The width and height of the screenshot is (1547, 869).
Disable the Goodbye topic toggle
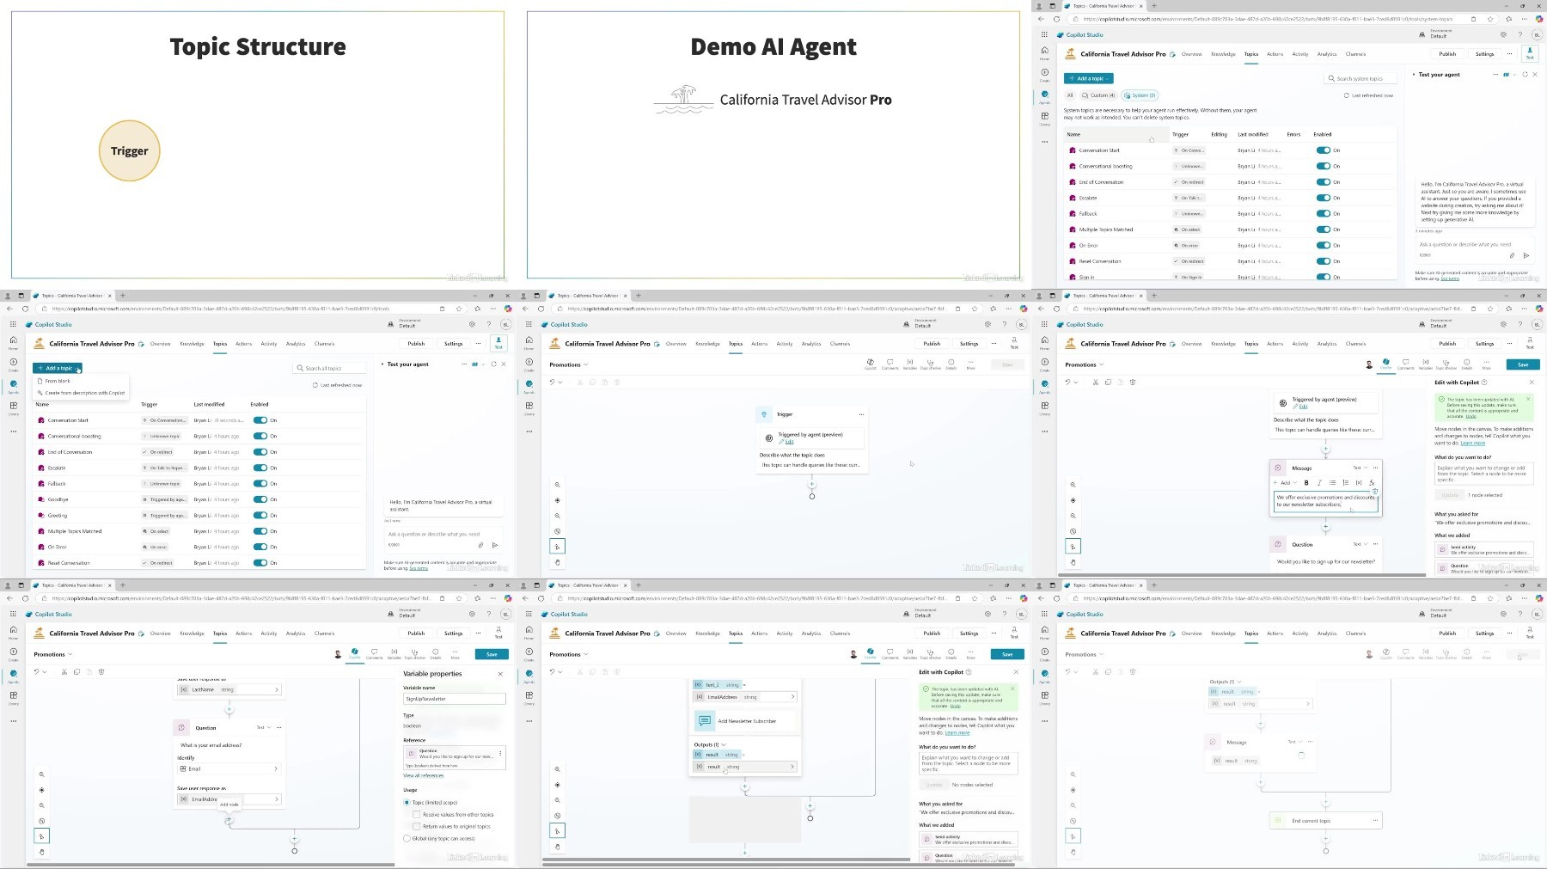pyautogui.click(x=260, y=499)
